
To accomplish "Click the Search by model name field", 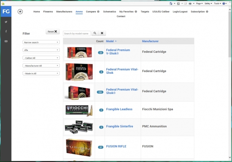I will pos(77,33).
